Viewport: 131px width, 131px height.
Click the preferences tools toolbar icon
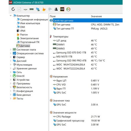pos(50,9)
